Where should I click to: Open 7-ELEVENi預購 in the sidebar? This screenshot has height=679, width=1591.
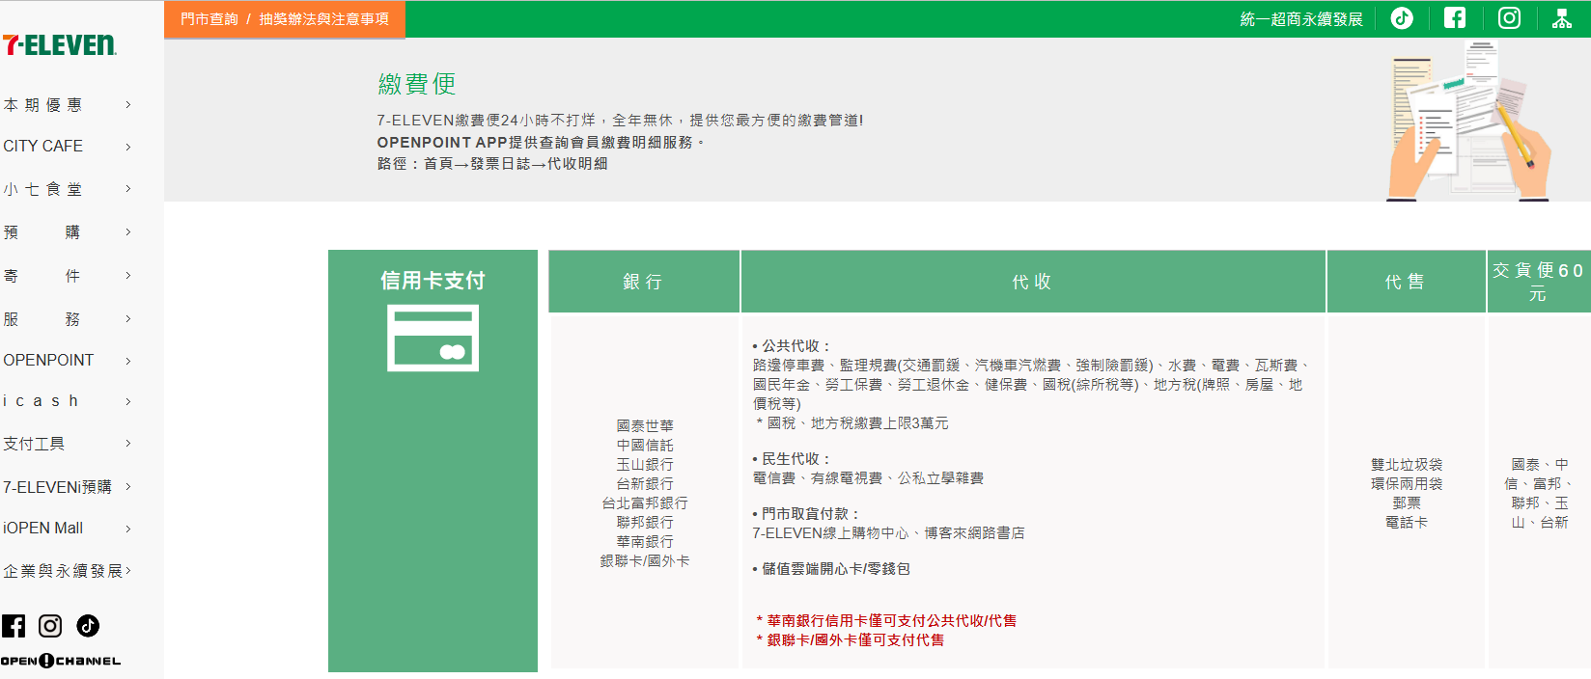pyautogui.click(x=57, y=487)
